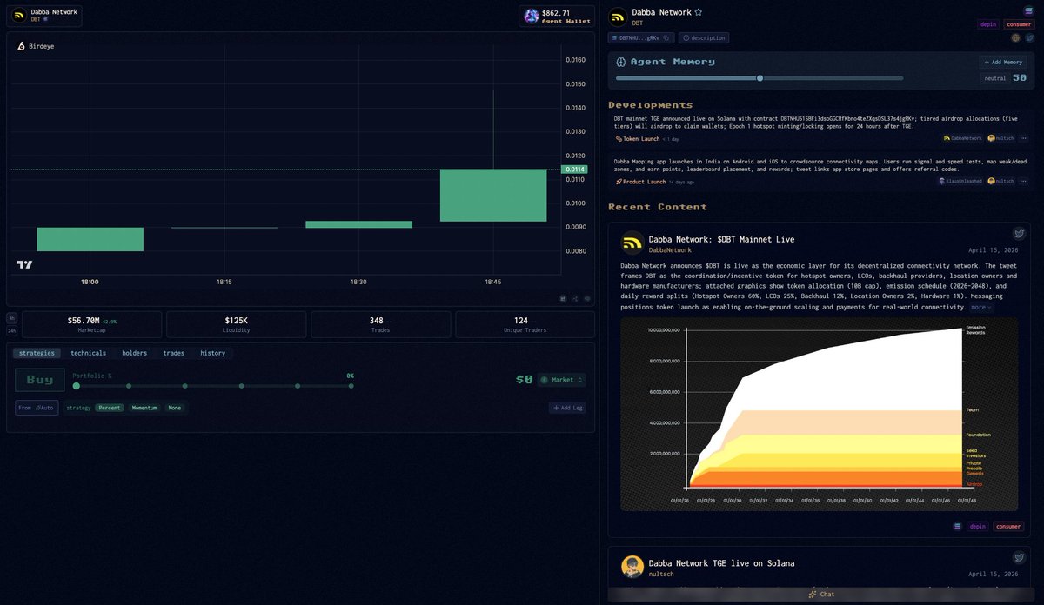1044x605 pixels.
Task: Click Solana icon below the emission chart
Action: pyautogui.click(x=958, y=526)
